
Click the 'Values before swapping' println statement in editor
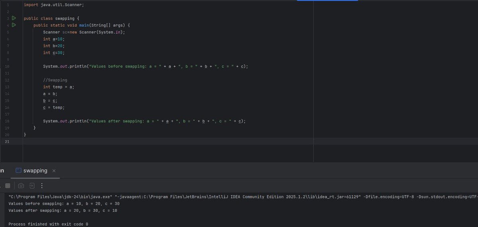(x=145, y=66)
